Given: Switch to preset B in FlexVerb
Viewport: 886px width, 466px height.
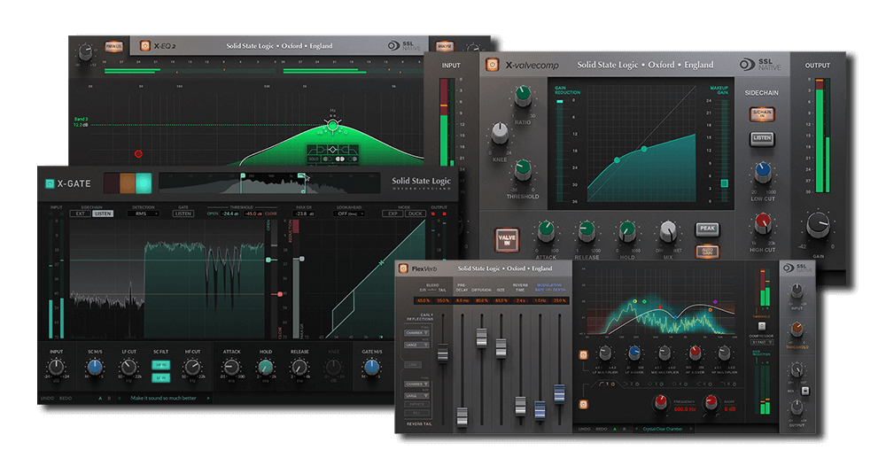Looking at the screenshot, I should coord(625,430).
